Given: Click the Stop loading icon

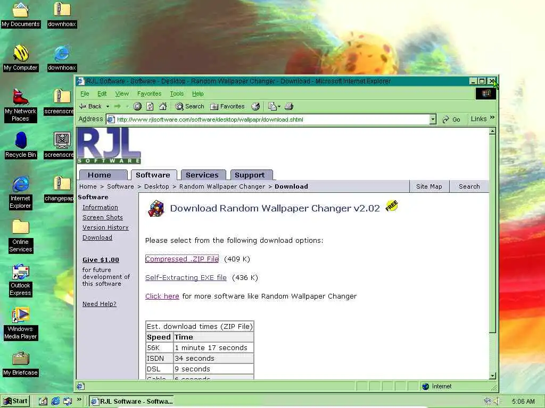Looking at the screenshot, I should coord(137,106).
